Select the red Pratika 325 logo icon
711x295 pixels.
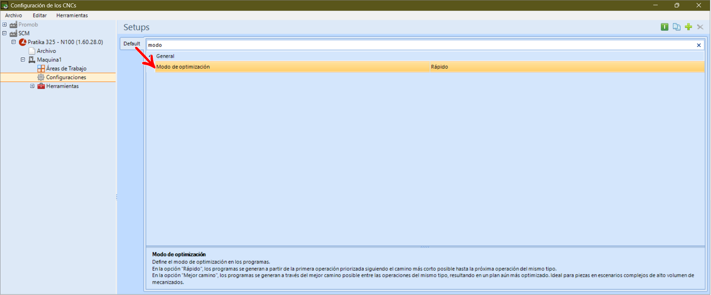[23, 42]
